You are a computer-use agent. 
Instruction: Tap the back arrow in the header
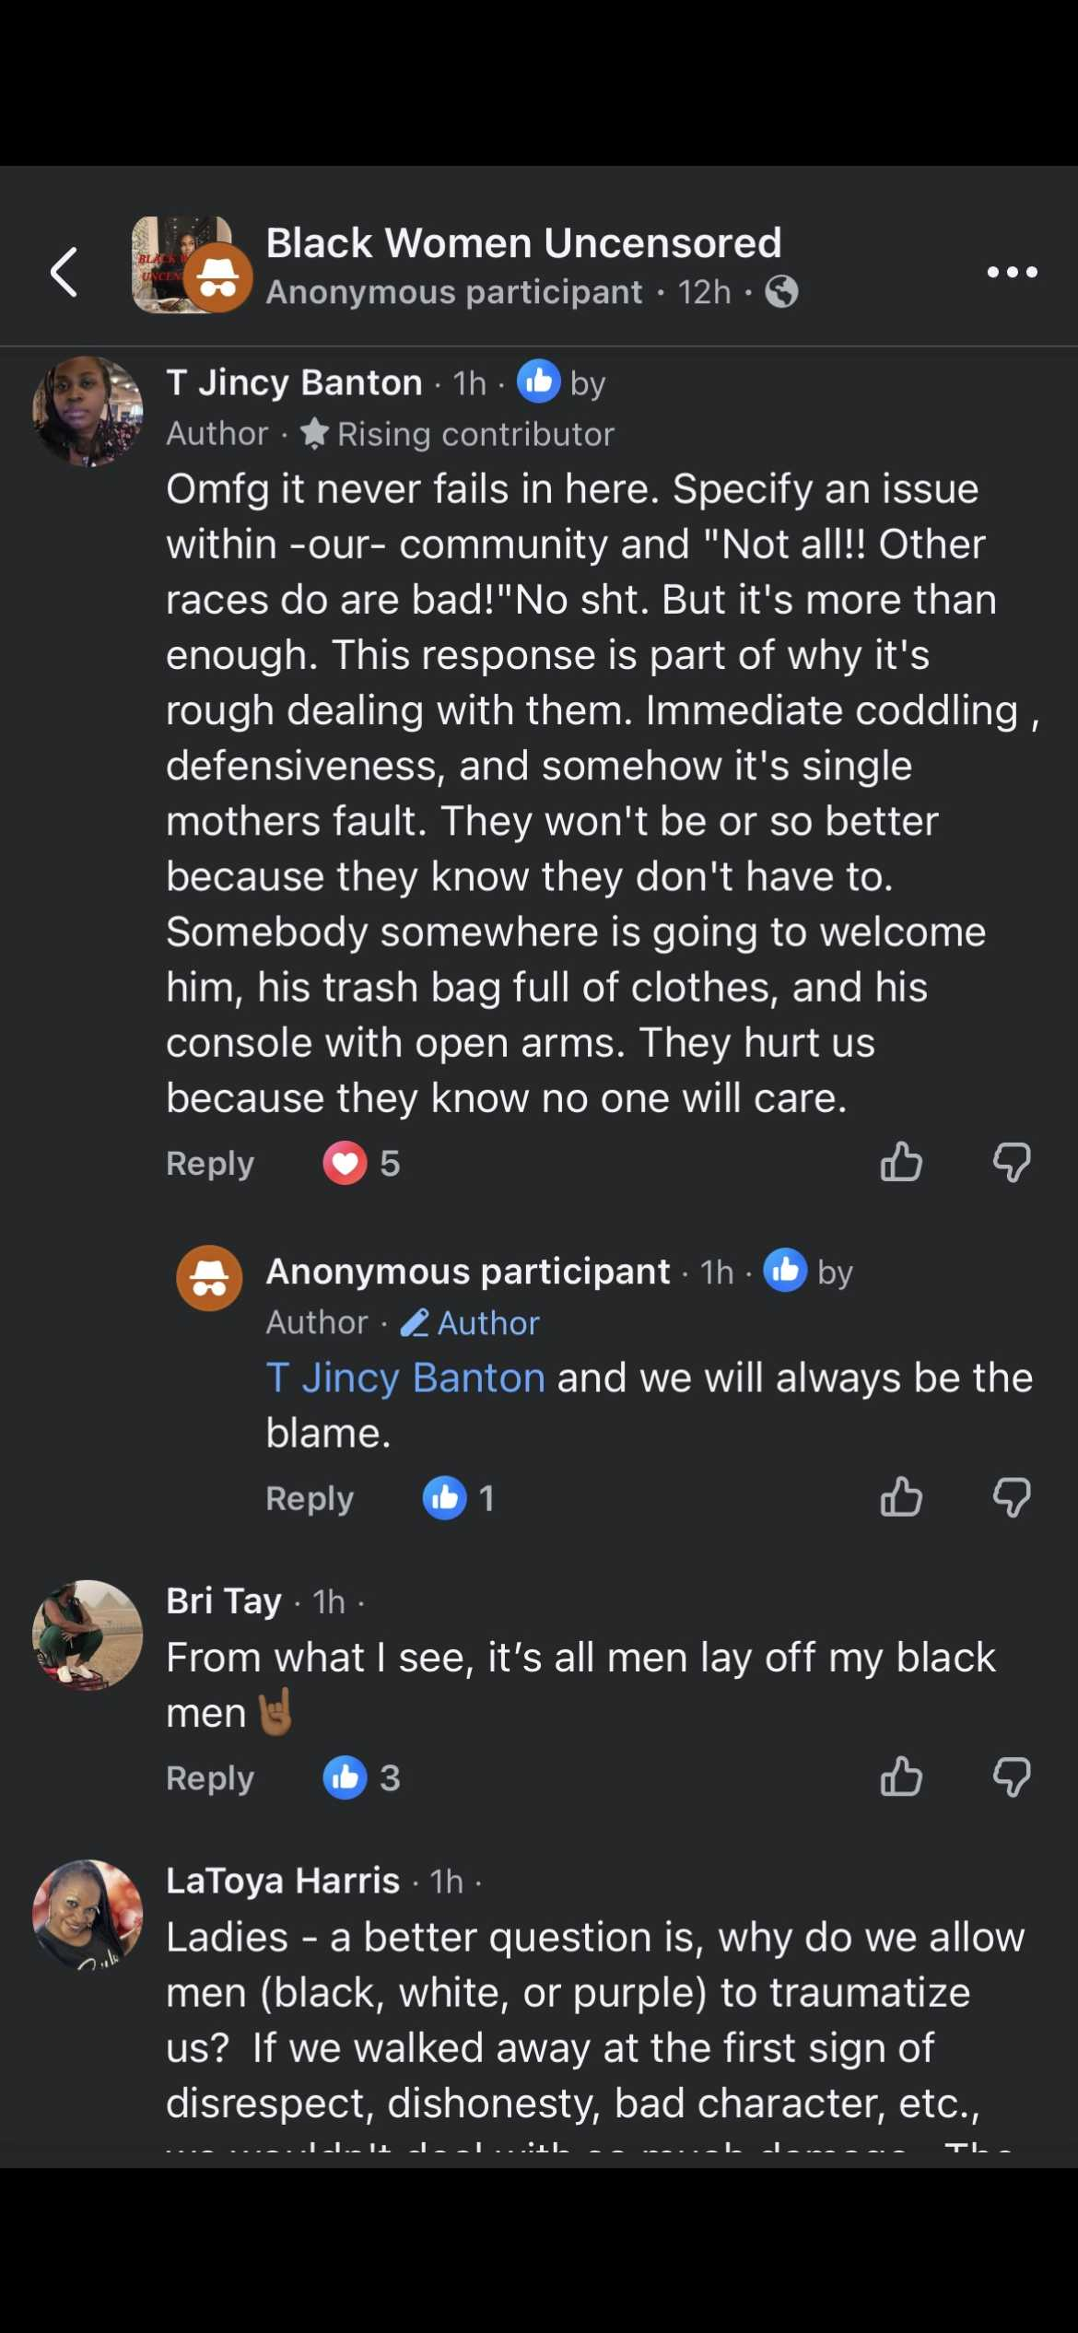click(x=64, y=273)
